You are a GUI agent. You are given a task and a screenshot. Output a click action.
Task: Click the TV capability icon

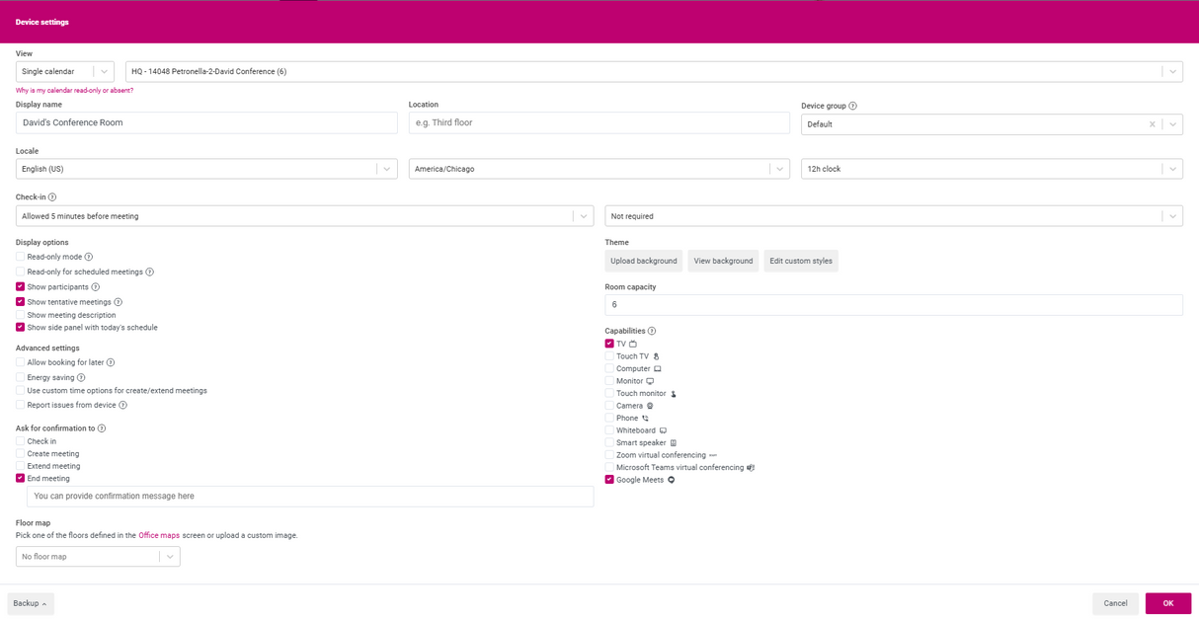632,344
